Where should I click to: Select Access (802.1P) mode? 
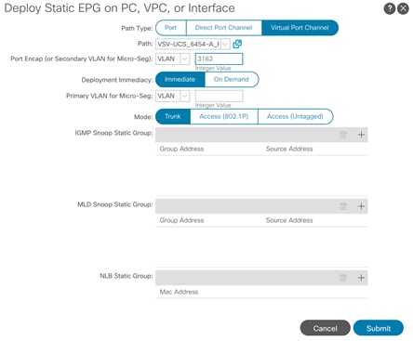pos(224,116)
